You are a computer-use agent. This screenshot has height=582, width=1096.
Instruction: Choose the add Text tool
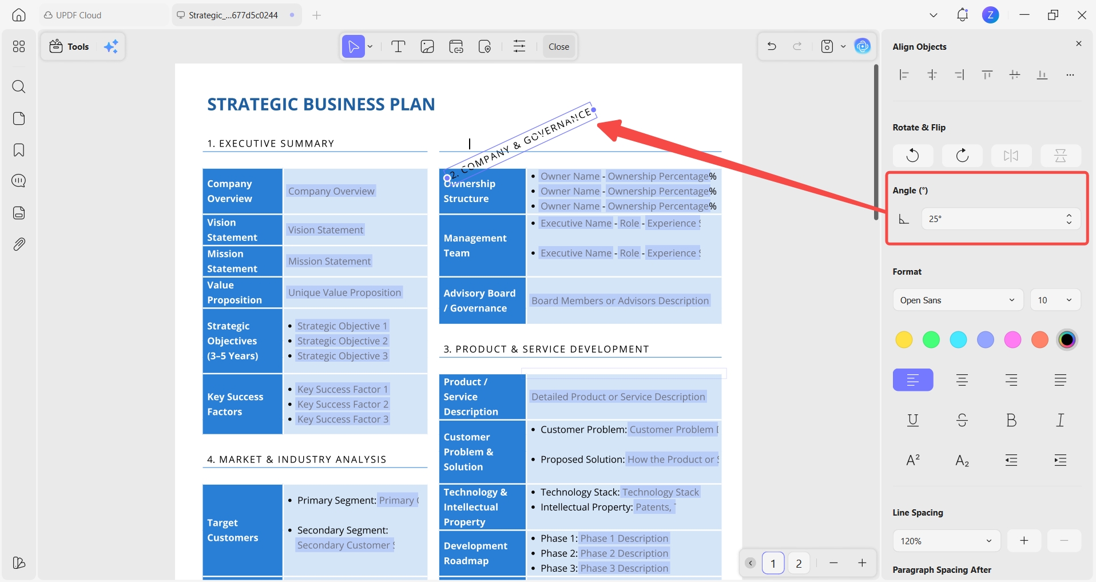pyautogui.click(x=398, y=46)
